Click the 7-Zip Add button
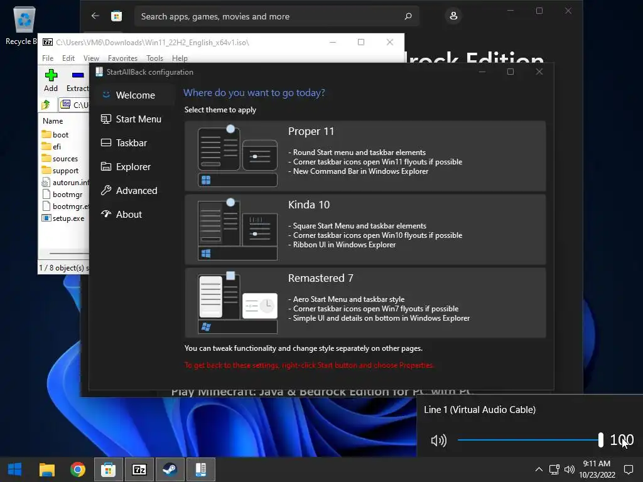643x482 pixels. pos(51,80)
